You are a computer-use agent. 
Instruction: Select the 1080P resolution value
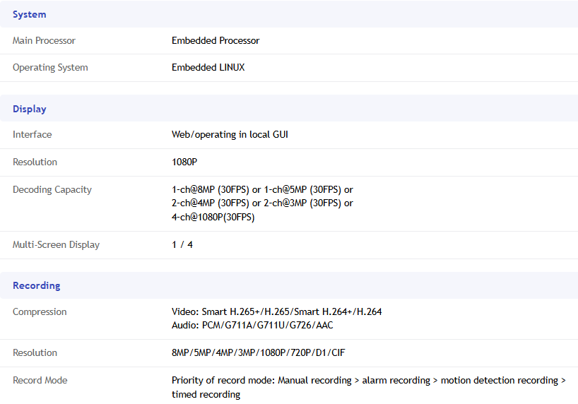tap(184, 162)
